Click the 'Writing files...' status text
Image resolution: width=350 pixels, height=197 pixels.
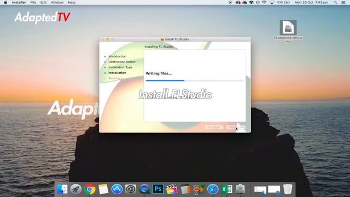click(x=159, y=73)
